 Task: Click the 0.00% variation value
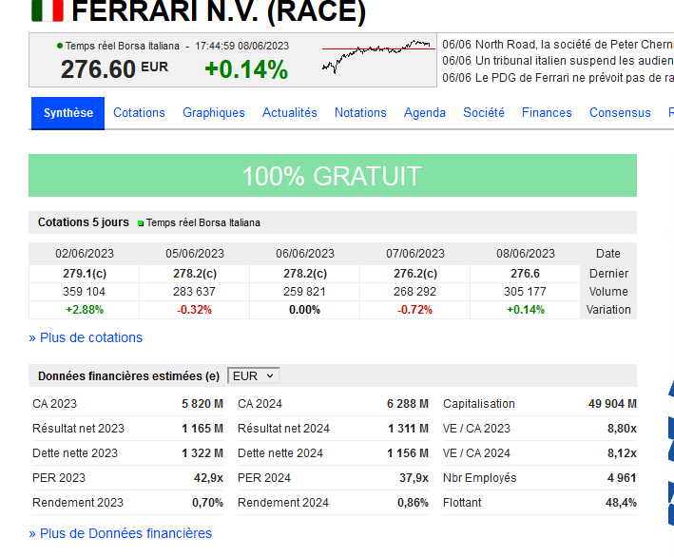pos(304,310)
